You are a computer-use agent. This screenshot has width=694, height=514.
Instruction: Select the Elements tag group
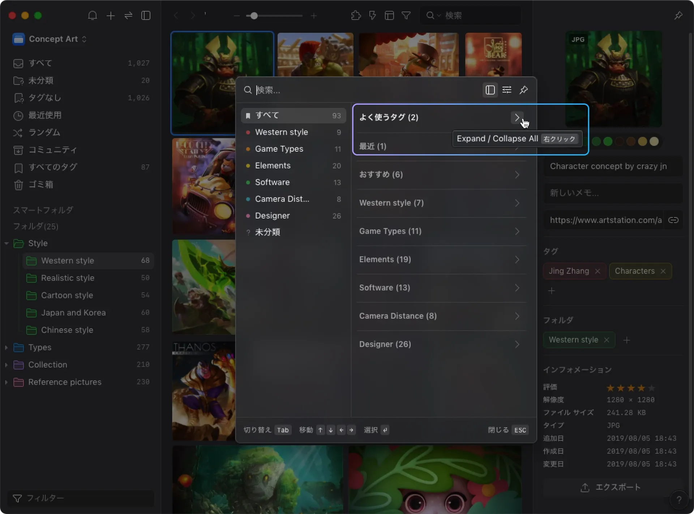pos(293,165)
